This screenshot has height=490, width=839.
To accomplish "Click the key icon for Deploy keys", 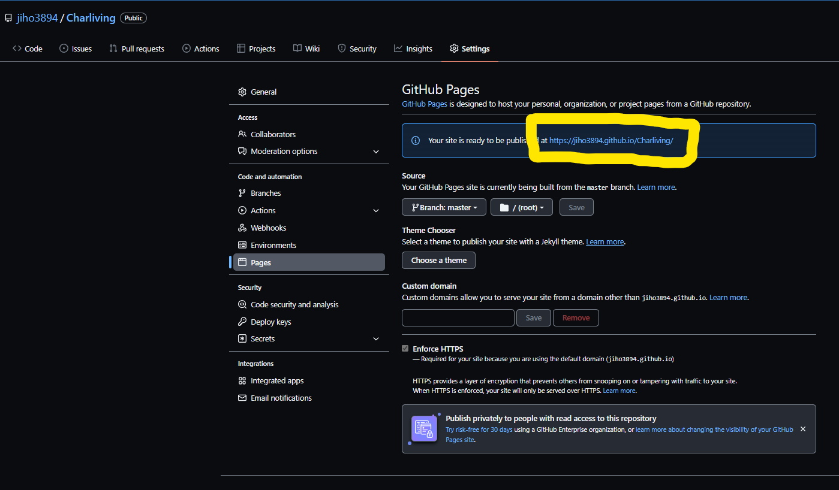I will (x=242, y=322).
